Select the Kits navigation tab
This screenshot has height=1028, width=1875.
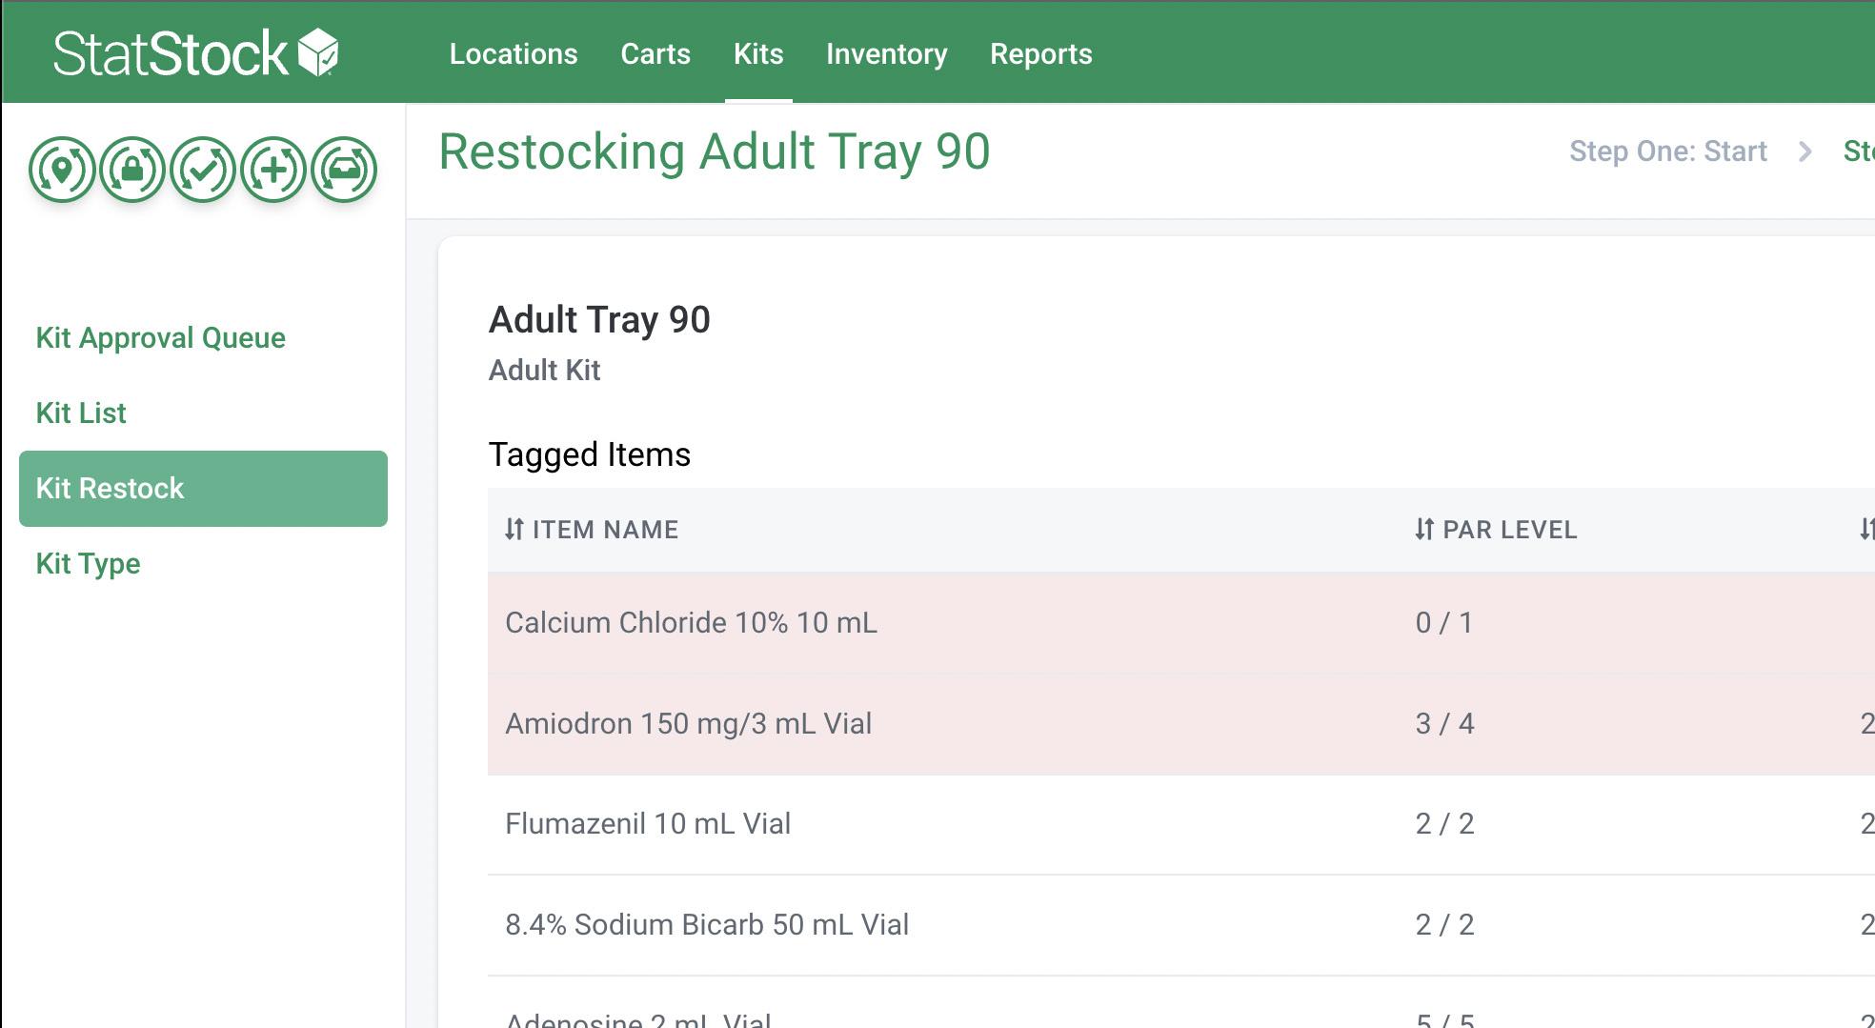[x=758, y=54]
